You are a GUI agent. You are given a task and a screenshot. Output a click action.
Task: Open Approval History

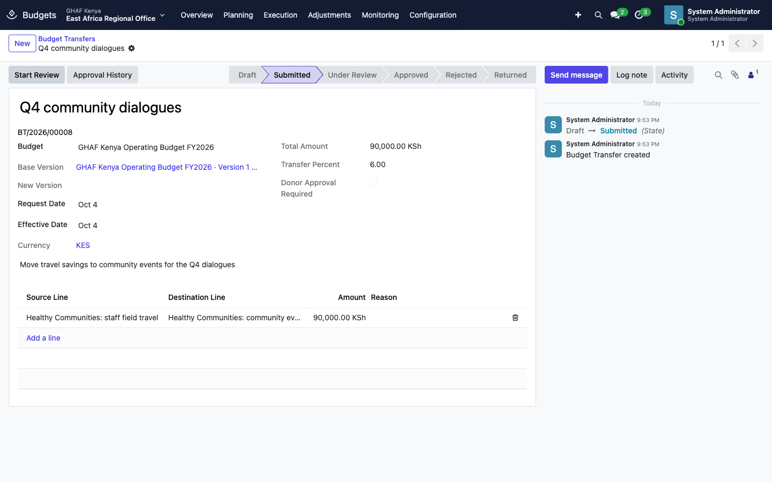pyautogui.click(x=102, y=75)
